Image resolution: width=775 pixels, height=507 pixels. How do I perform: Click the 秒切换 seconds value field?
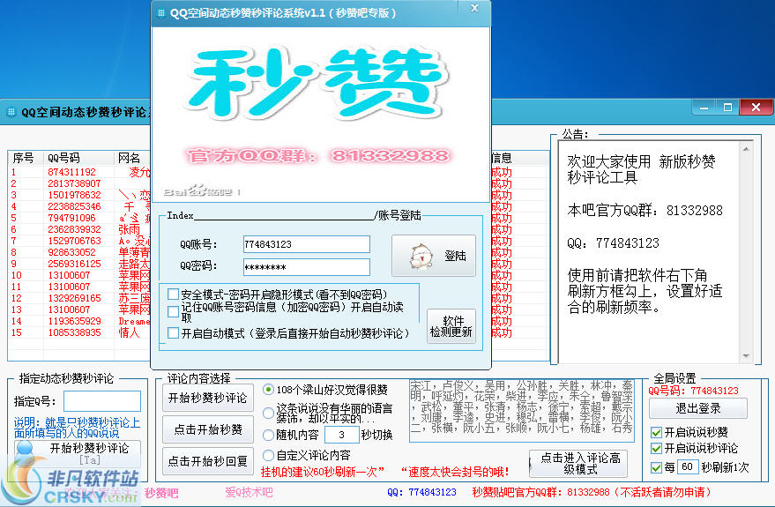click(341, 435)
